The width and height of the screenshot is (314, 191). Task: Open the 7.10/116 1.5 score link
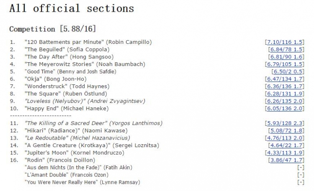pos(285,42)
